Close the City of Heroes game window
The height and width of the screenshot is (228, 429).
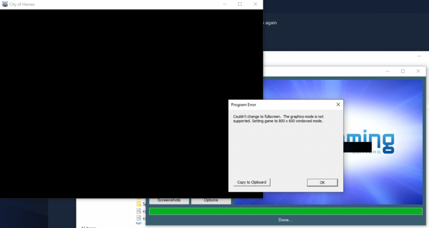tap(255, 4)
